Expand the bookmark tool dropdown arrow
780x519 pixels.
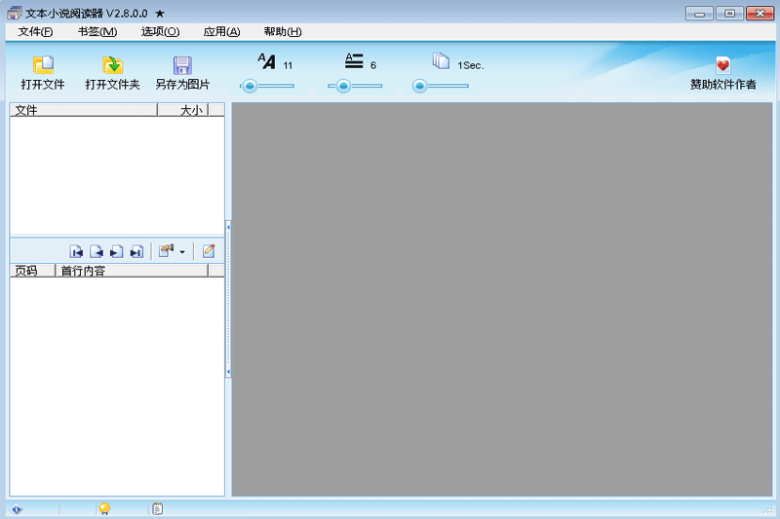click(181, 252)
